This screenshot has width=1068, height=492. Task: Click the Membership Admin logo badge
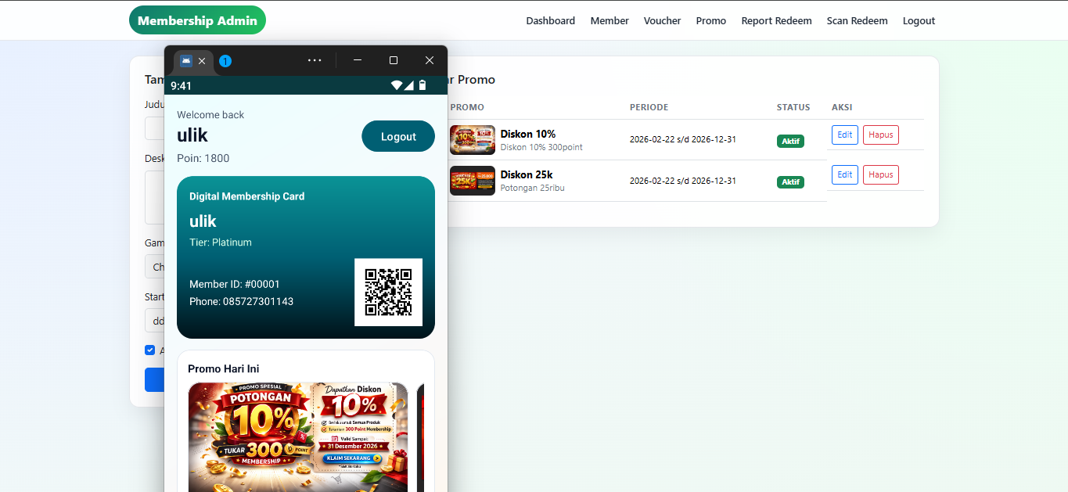point(197,20)
